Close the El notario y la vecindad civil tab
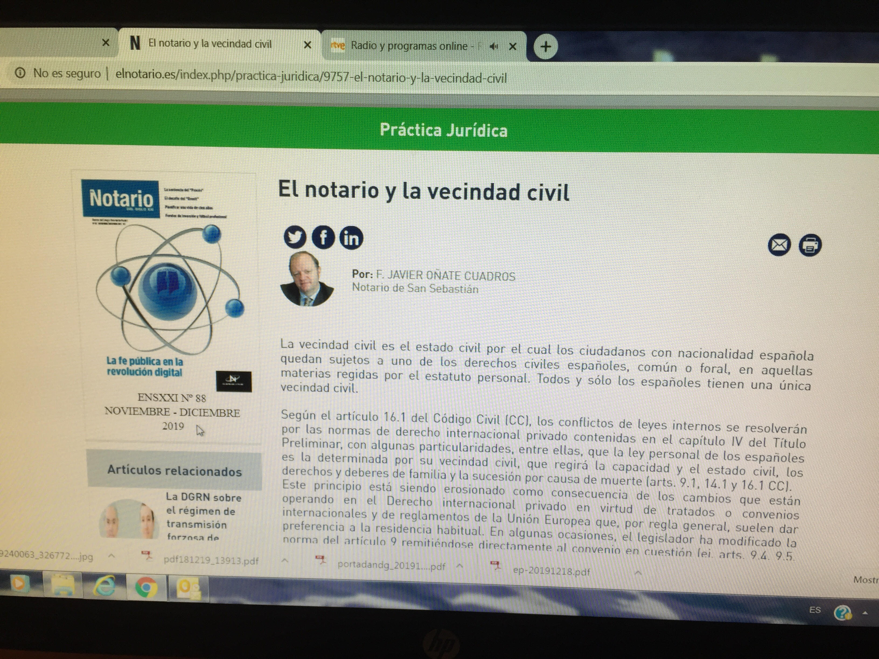Viewport: 879px width, 659px height. tap(307, 45)
